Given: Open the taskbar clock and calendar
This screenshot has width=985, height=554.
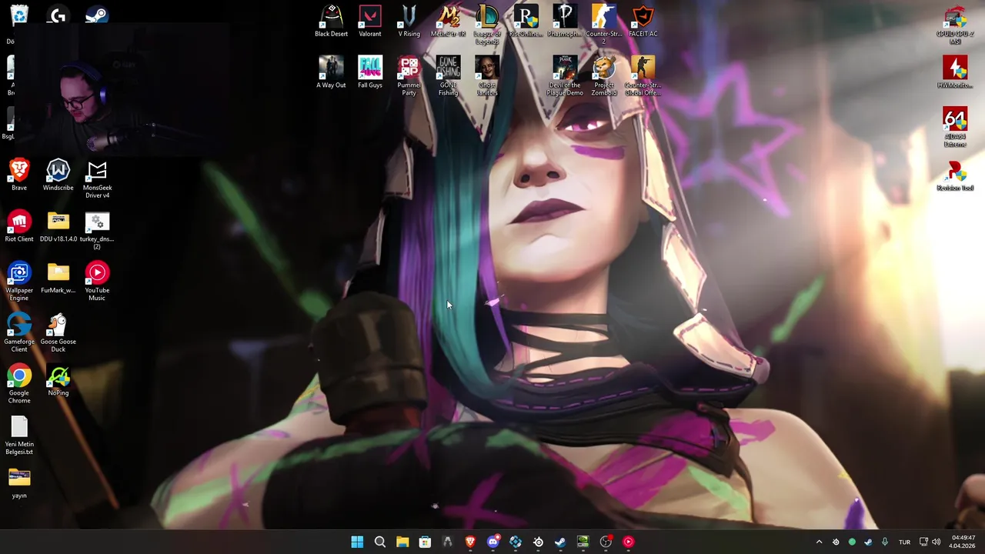Looking at the screenshot, I should click(963, 542).
